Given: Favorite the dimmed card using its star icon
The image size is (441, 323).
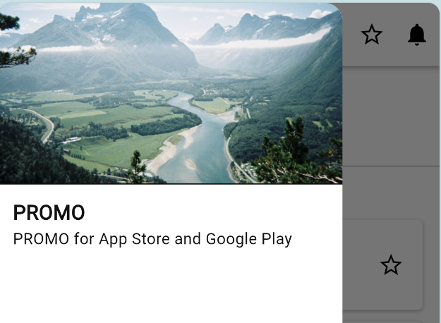Looking at the screenshot, I should pos(391,264).
